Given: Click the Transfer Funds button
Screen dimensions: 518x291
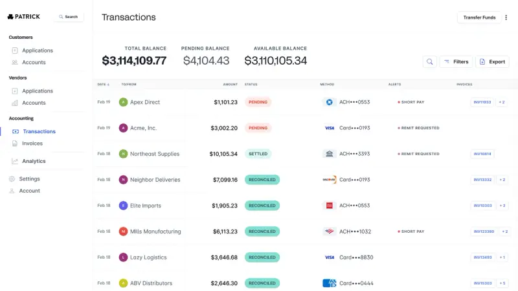Looking at the screenshot, I should (x=479, y=17).
